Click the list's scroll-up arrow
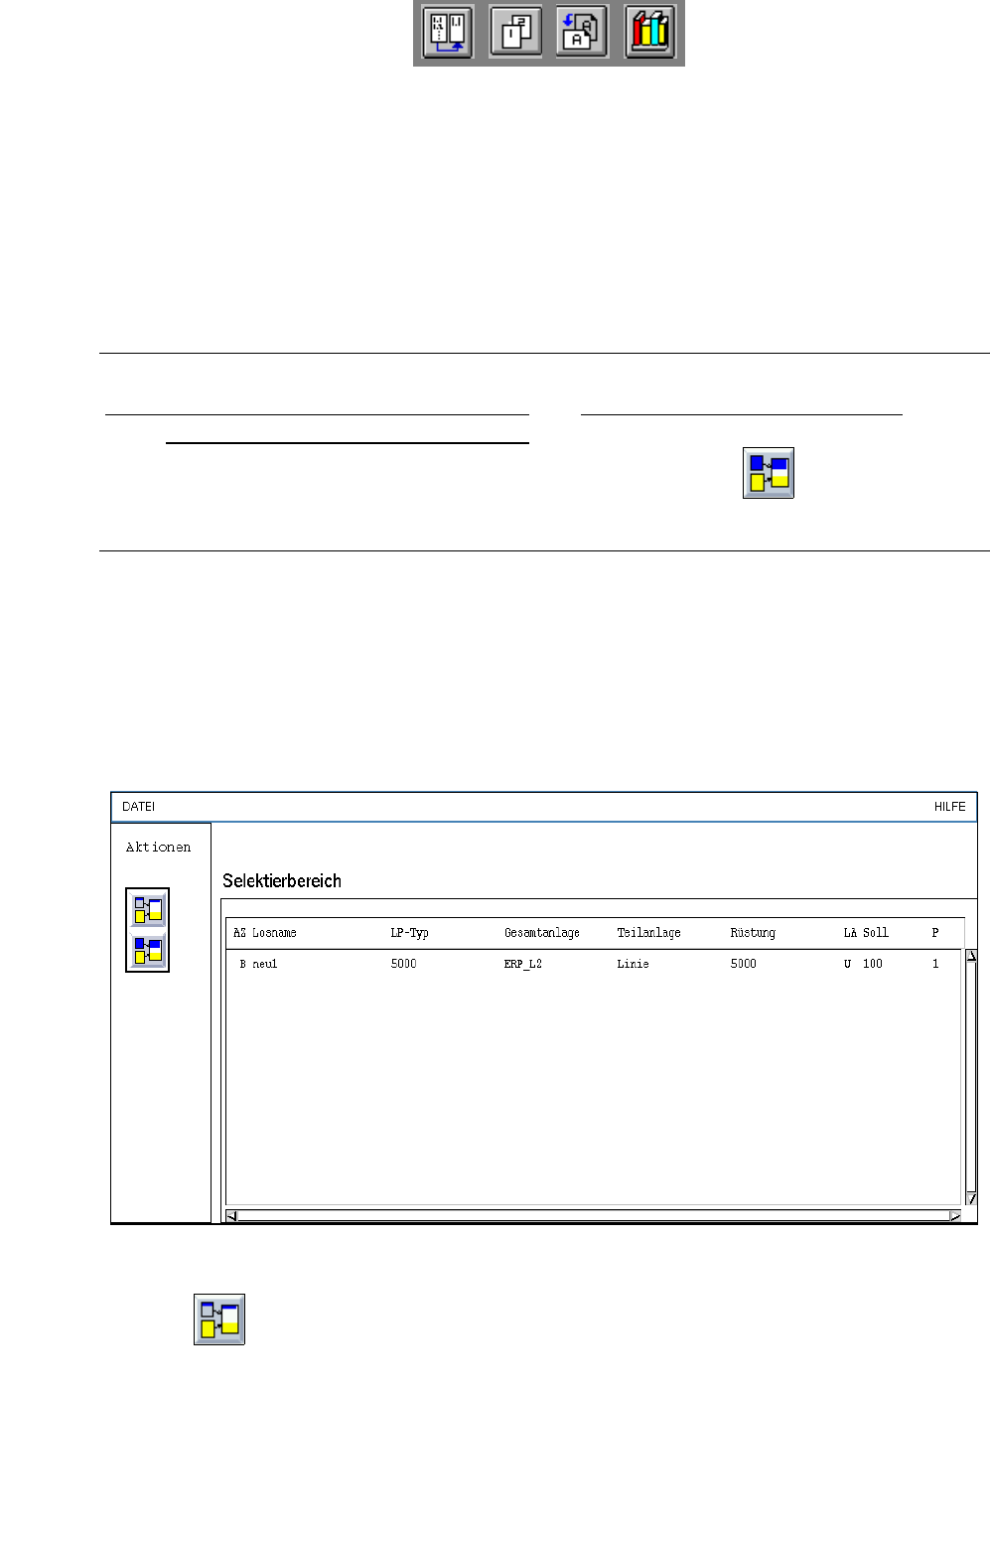The width and height of the screenshot is (990, 1550). pos(971,956)
